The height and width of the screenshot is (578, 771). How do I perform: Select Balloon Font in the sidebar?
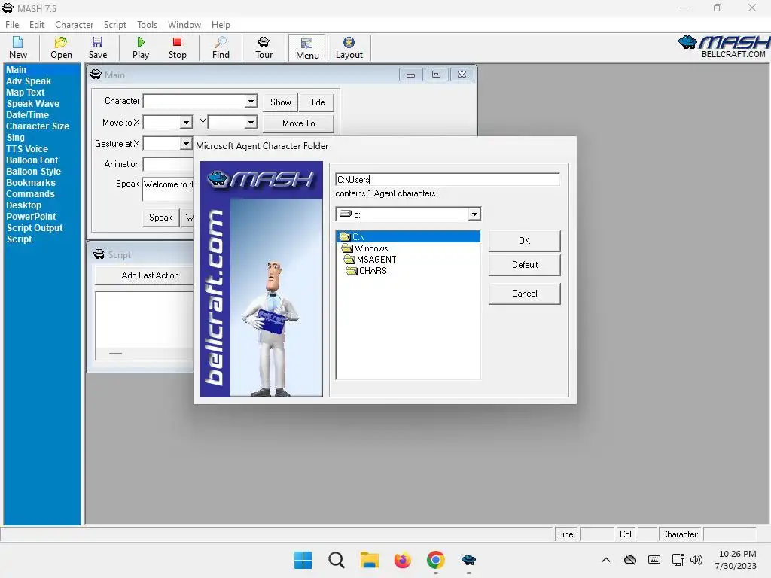[x=32, y=160]
